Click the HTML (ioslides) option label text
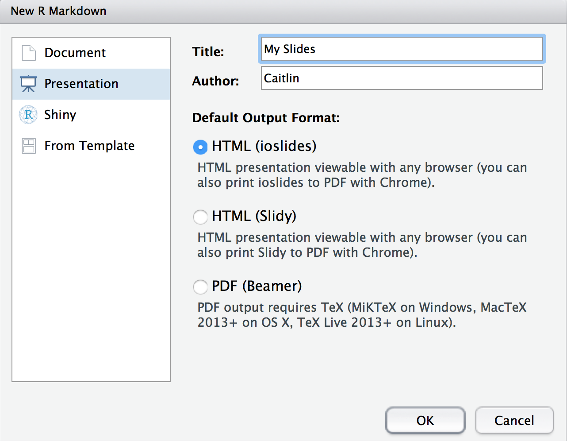567x441 pixels. tap(264, 146)
